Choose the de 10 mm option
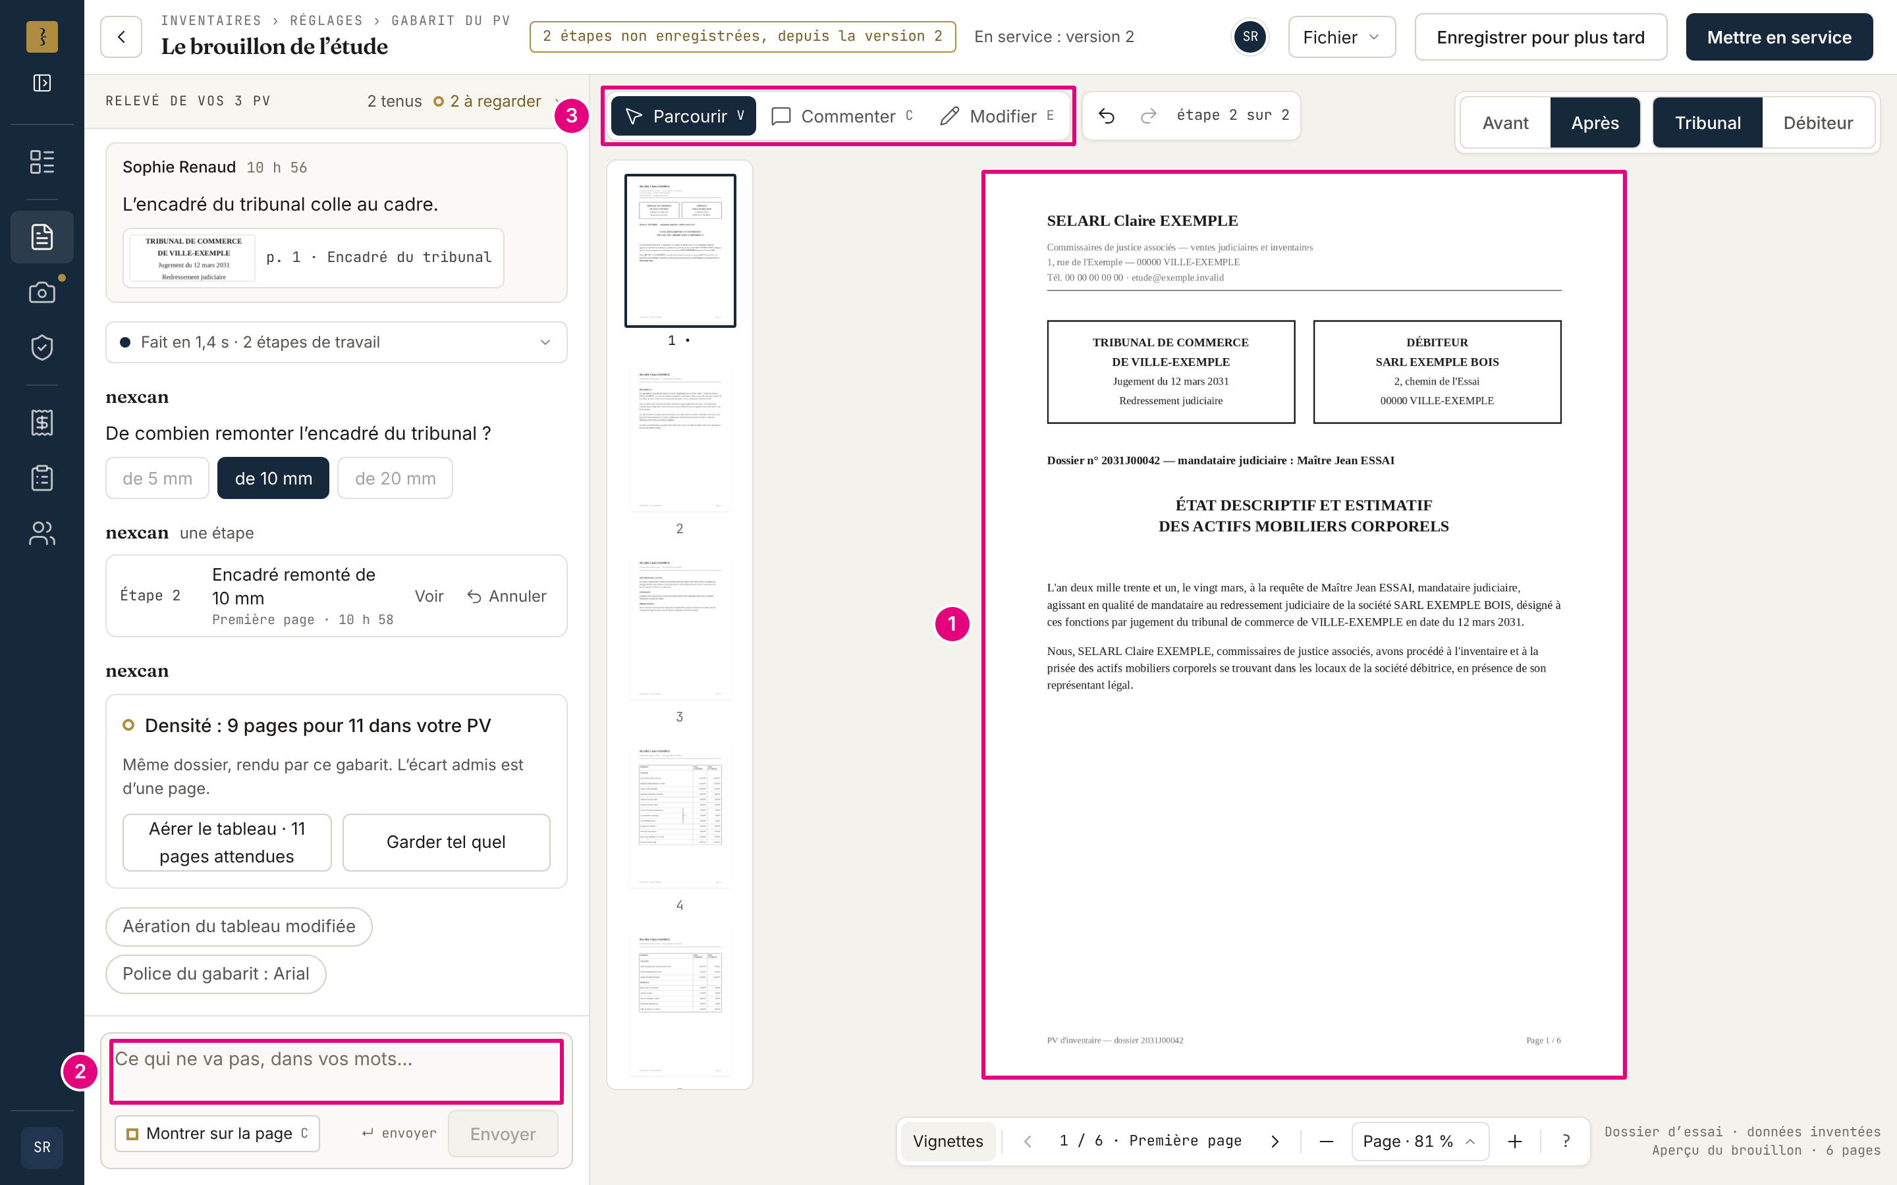Viewport: 1897px width, 1185px height. click(x=273, y=478)
